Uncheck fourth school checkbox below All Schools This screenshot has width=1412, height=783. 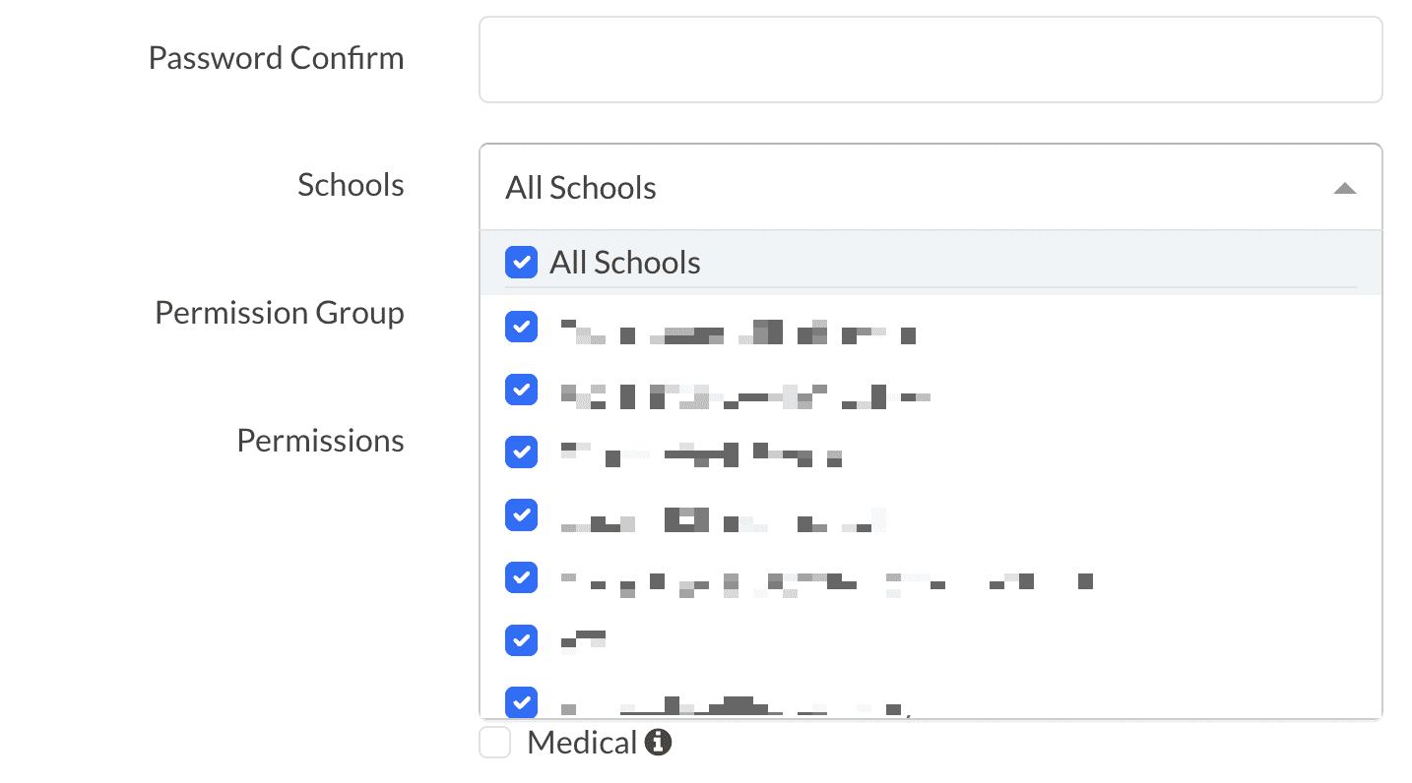[521, 514]
